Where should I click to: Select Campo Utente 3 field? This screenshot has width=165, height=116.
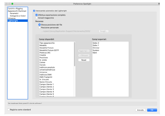pyautogui.click(x=56, y=89)
